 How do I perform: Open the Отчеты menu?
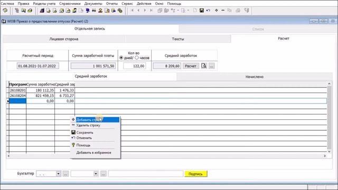(x=112, y=4)
